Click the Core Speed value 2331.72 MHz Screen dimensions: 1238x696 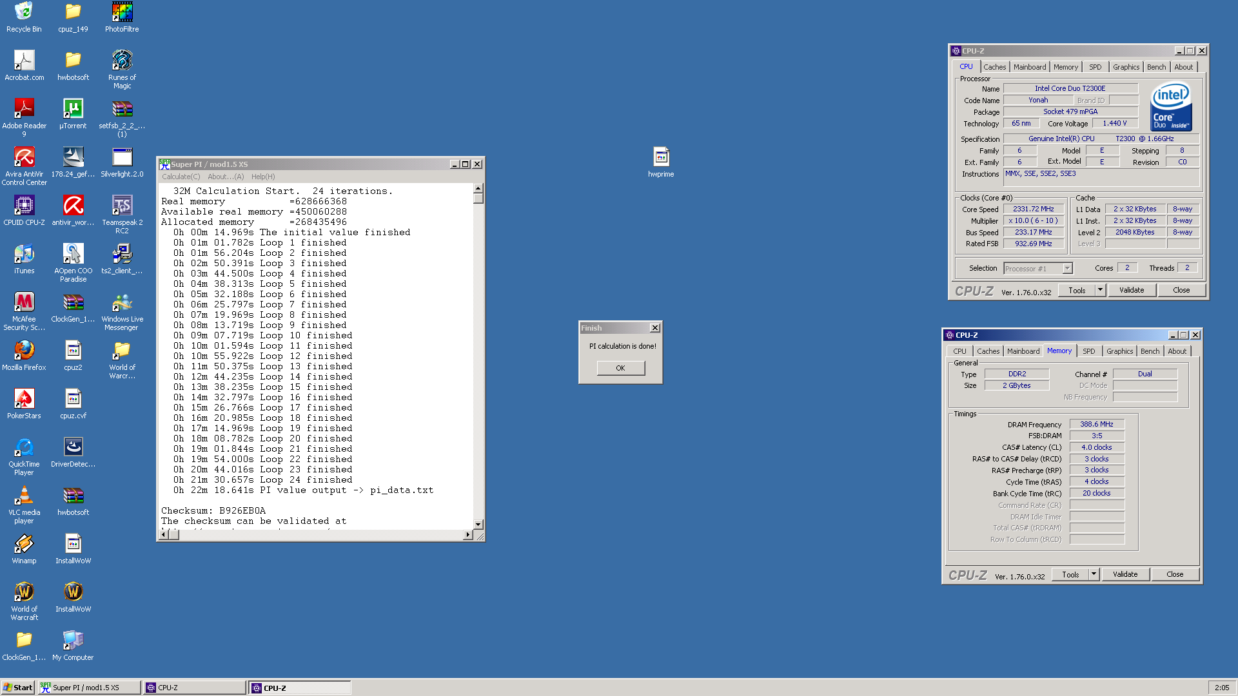click(x=1034, y=209)
